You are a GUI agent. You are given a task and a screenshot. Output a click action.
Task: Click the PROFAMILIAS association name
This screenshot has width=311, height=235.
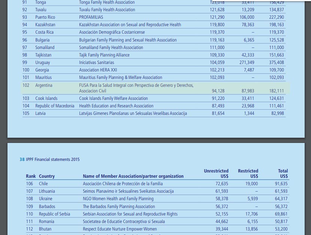(x=91, y=17)
